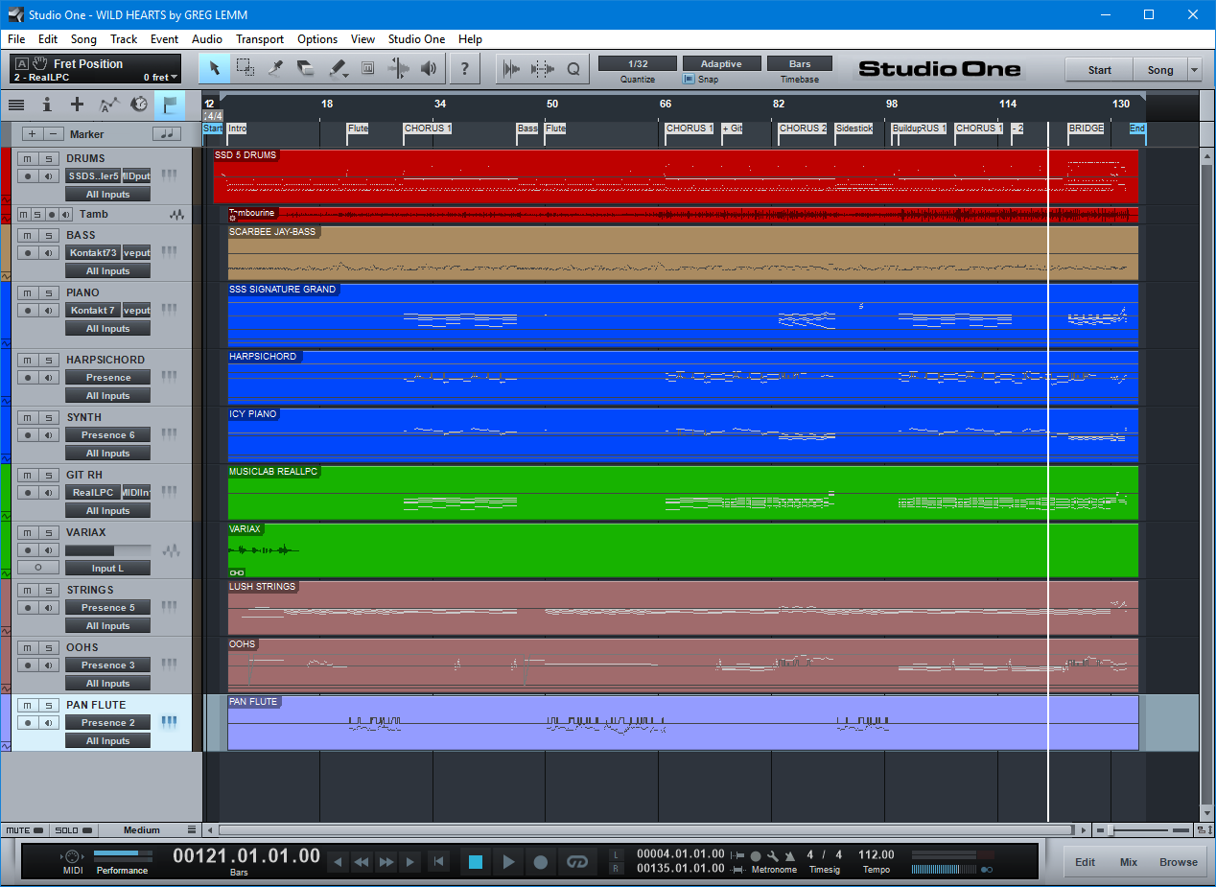Screen dimensions: 1216x887
Task: Toggle the marker track flag icon
Action: 169,105
